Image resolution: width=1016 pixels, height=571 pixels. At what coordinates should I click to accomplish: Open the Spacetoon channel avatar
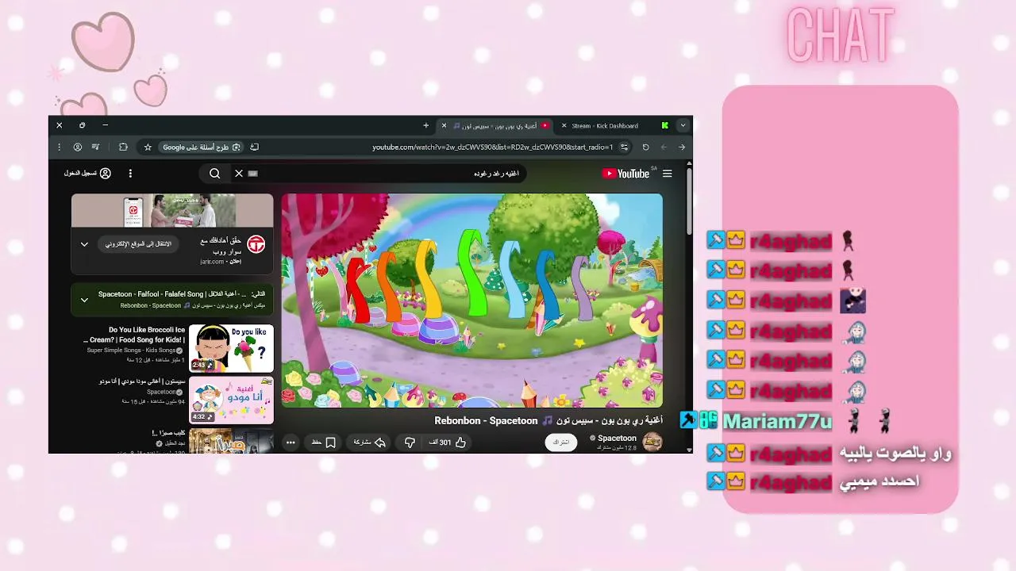coord(652,442)
